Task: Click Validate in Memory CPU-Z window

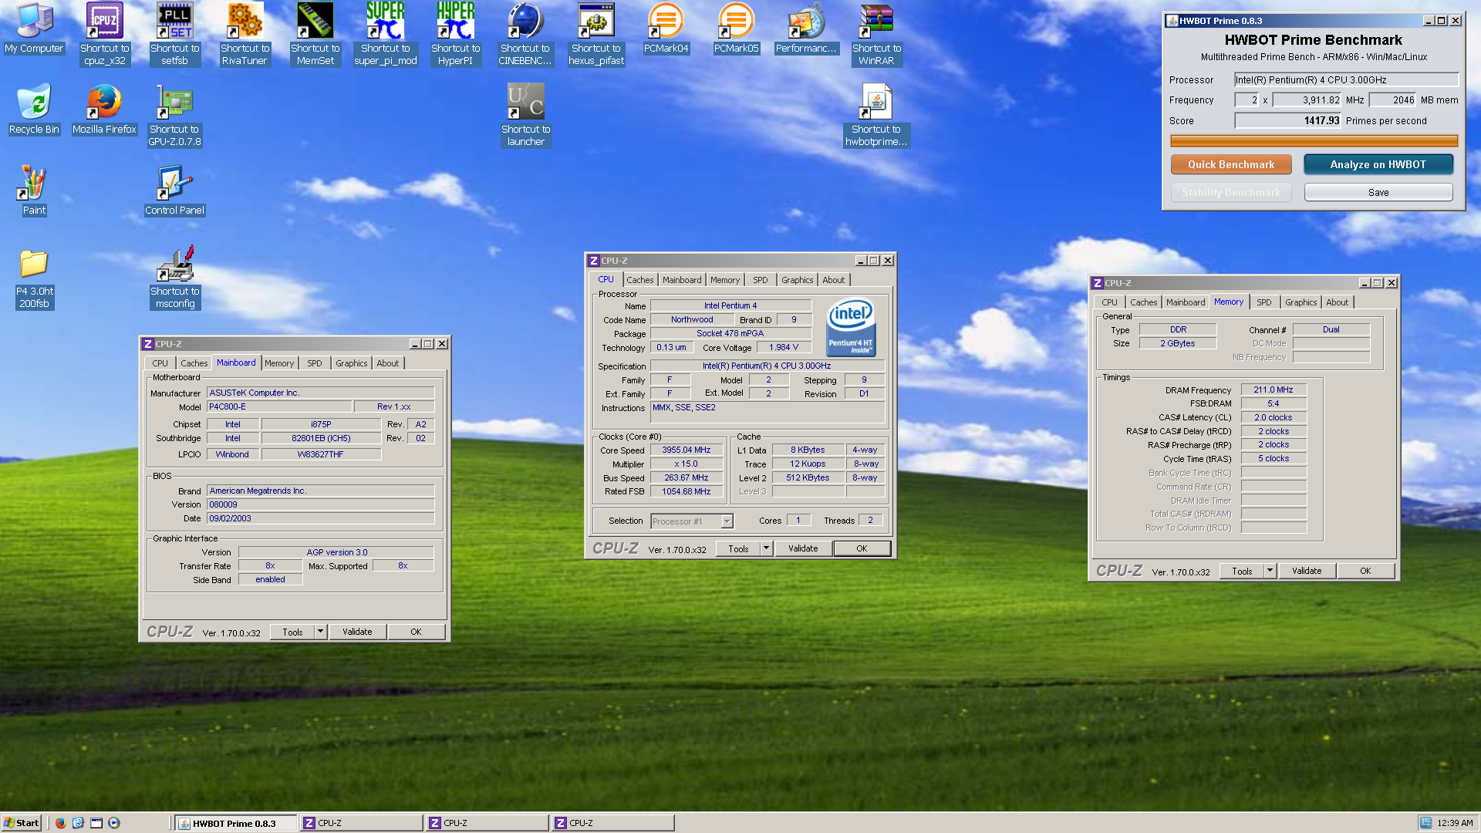Action: pos(1306,571)
